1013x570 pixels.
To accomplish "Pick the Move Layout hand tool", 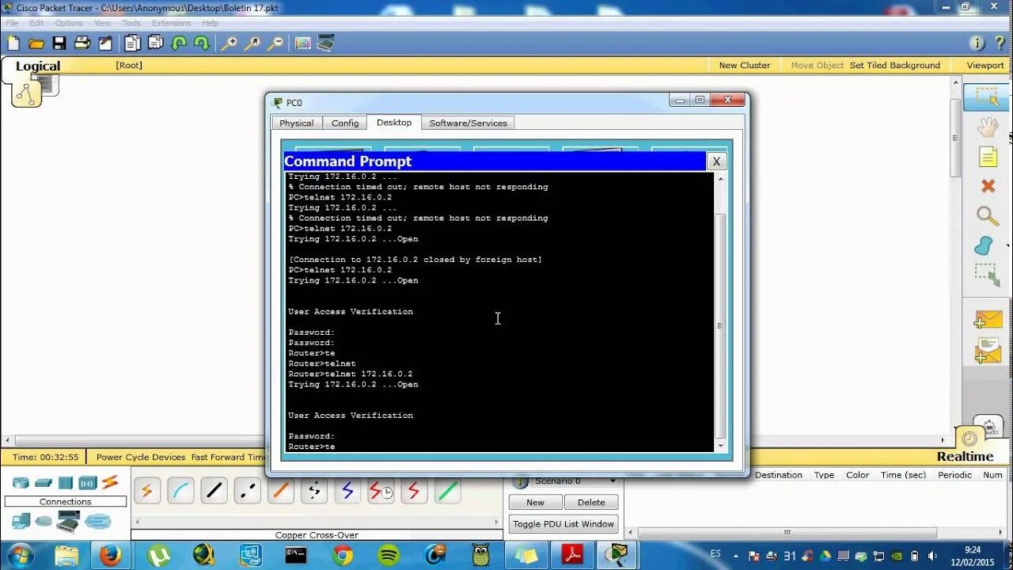I will pyautogui.click(x=987, y=127).
